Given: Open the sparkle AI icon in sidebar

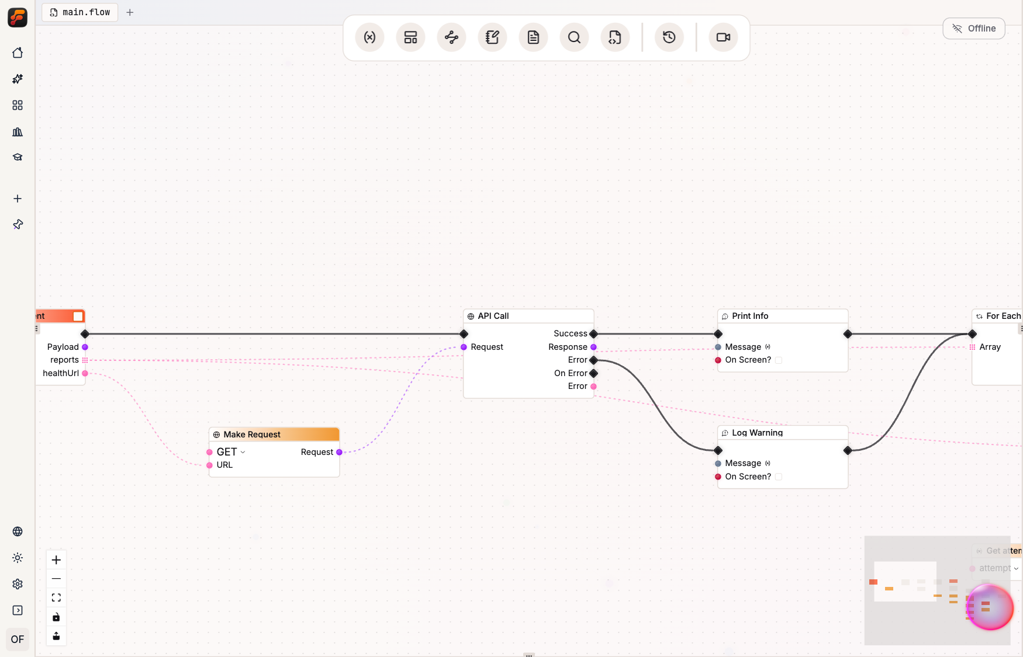Looking at the screenshot, I should tap(18, 79).
